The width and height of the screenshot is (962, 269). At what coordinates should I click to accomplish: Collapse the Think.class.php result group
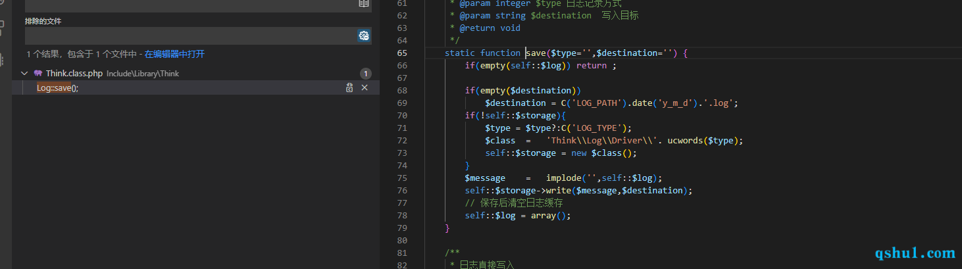coord(24,74)
